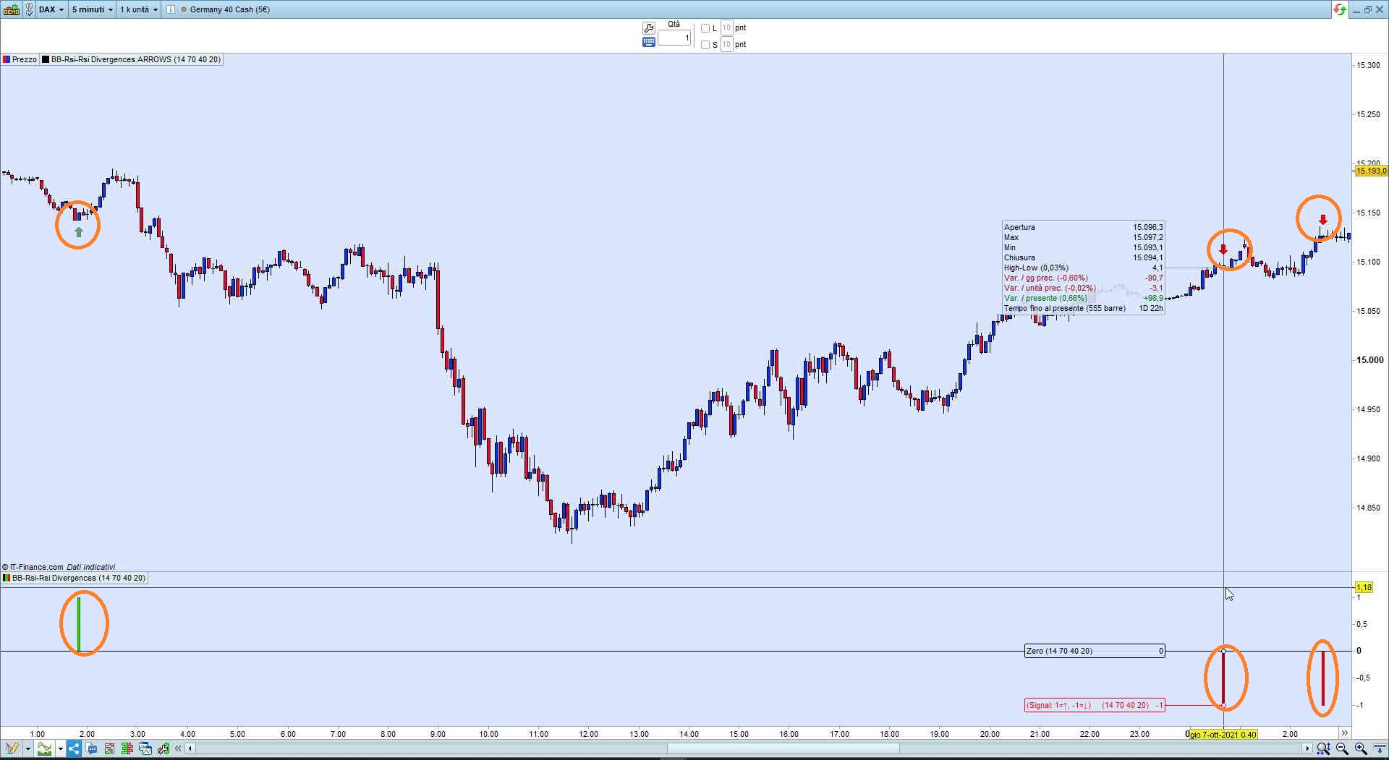This screenshot has width=1389, height=760.
Task: Click the green up arrow divergence signal
Action: click(x=79, y=232)
